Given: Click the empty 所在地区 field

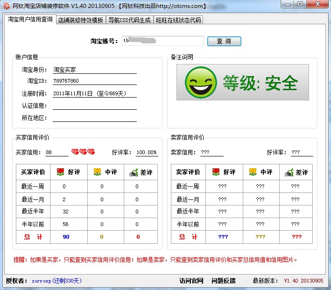Looking at the screenshot, I should click(x=95, y=118).
